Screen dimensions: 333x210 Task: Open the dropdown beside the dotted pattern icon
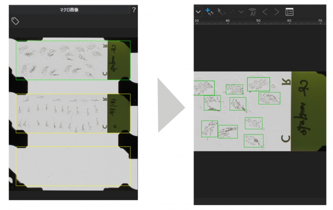tap(241, 12)
